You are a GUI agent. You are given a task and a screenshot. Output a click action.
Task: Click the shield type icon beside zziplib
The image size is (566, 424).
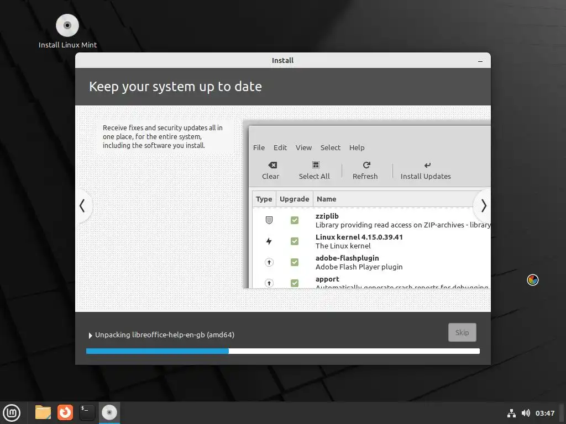pyautogui.click(x=269, y=220)
